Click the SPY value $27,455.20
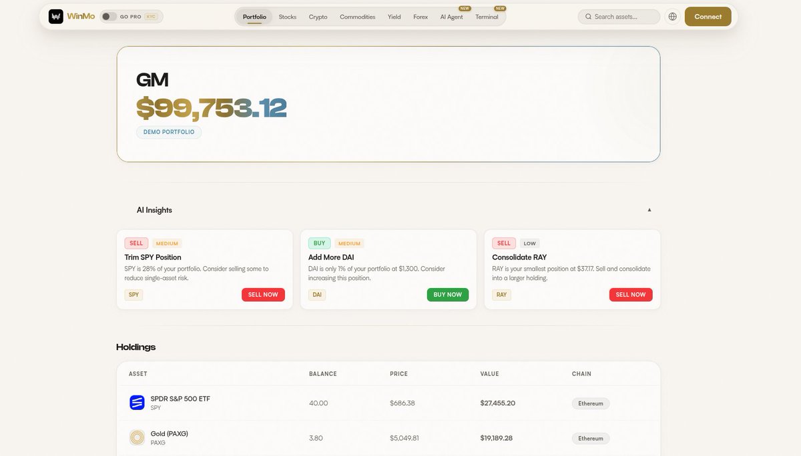This screenshot has height=456, width=801. (x=498, y=403)
